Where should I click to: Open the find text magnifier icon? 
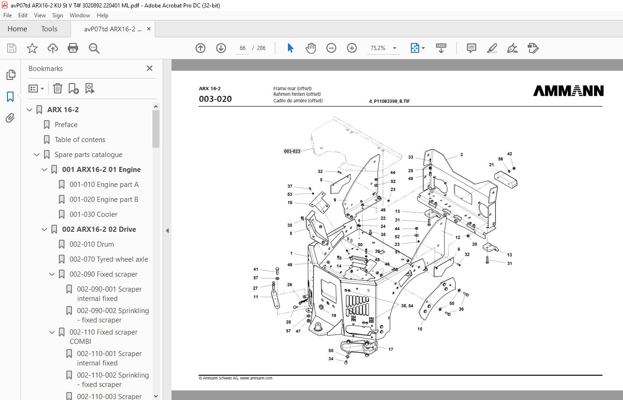94,48
